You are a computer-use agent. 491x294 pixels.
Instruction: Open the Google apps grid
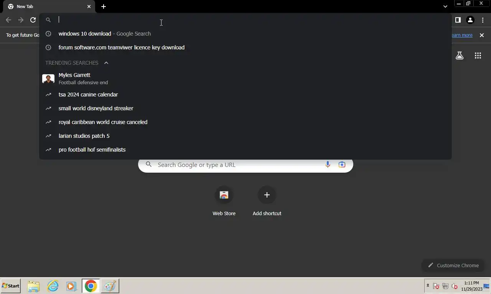coord(478,56)
